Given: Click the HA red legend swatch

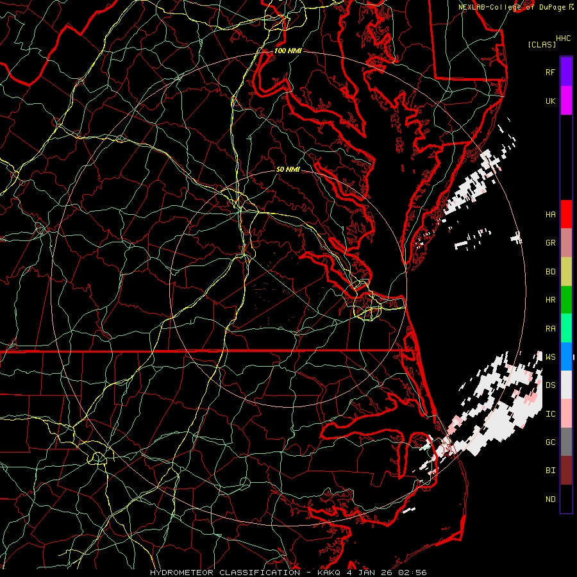Looking at the screenshot, I should (566, 214).
